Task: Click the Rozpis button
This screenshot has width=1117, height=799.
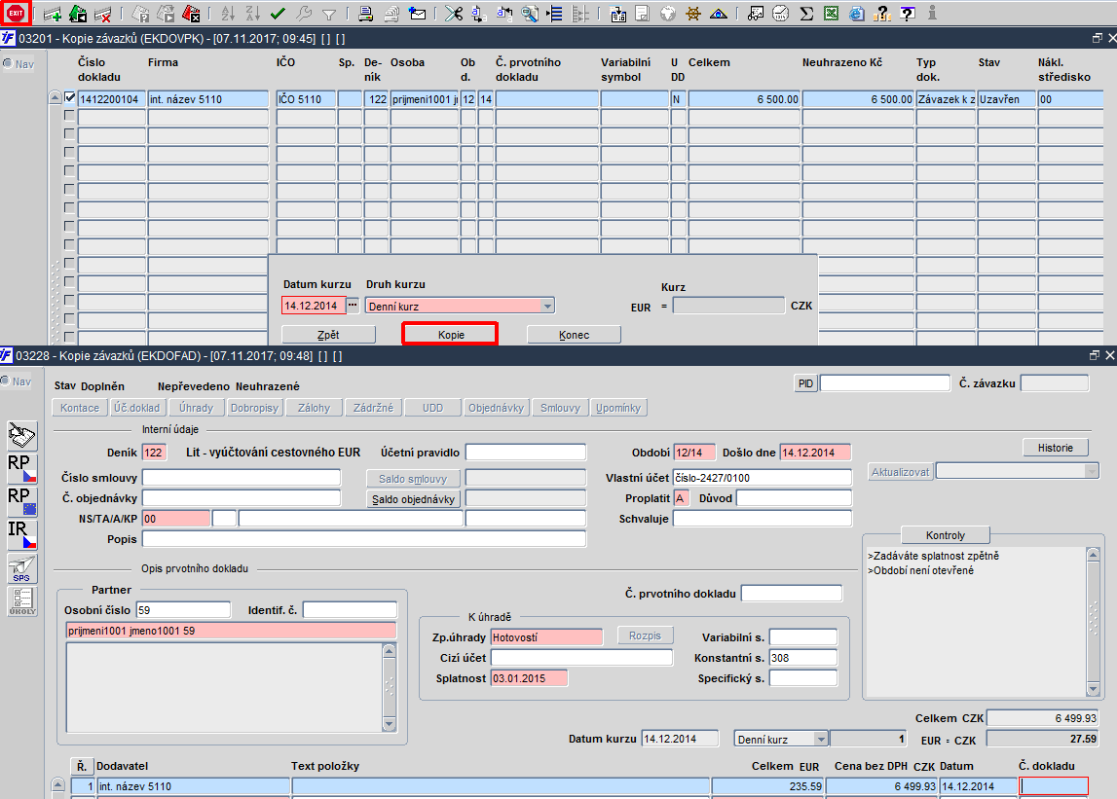Action: point(645,636)
